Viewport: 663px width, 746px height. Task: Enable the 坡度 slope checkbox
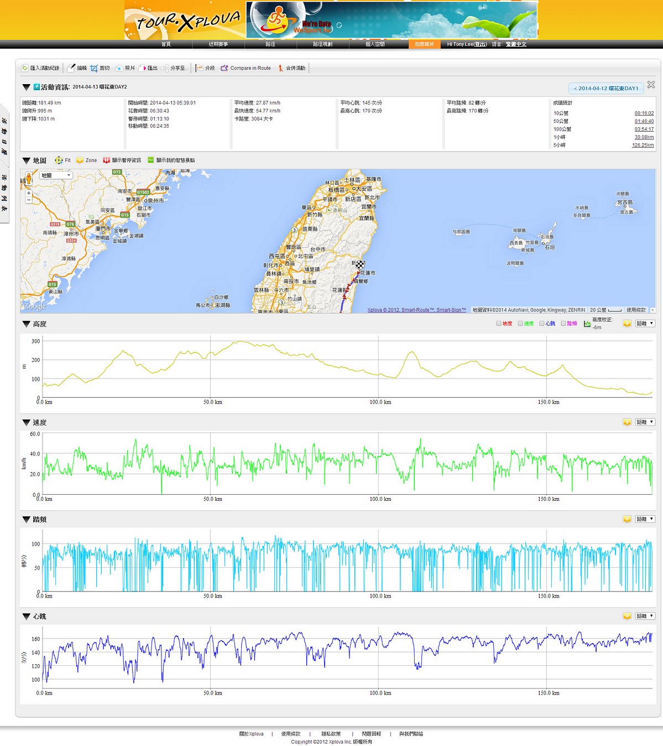click(499, 324)
